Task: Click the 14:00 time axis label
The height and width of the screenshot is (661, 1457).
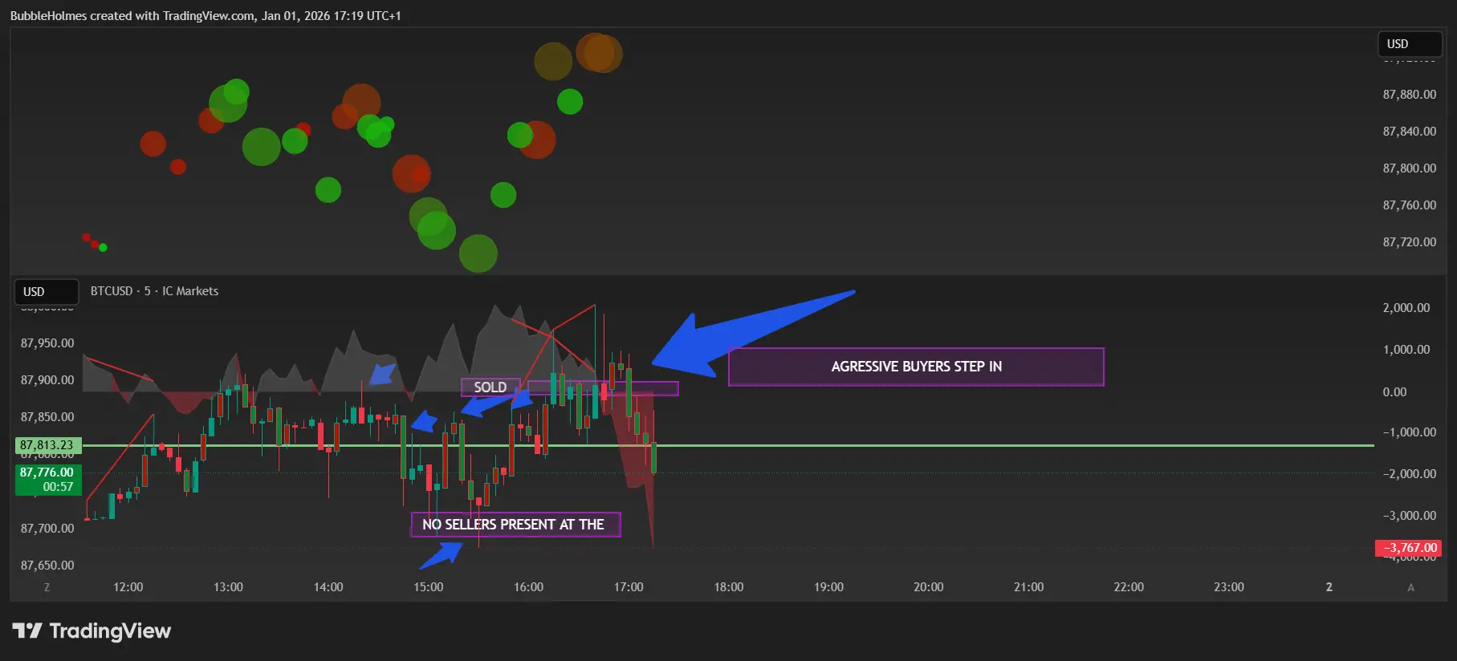Action: click(x=328, y=587)
